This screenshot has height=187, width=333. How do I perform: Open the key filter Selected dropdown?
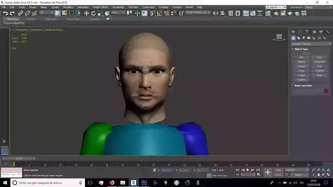click(x=297, y=170)
